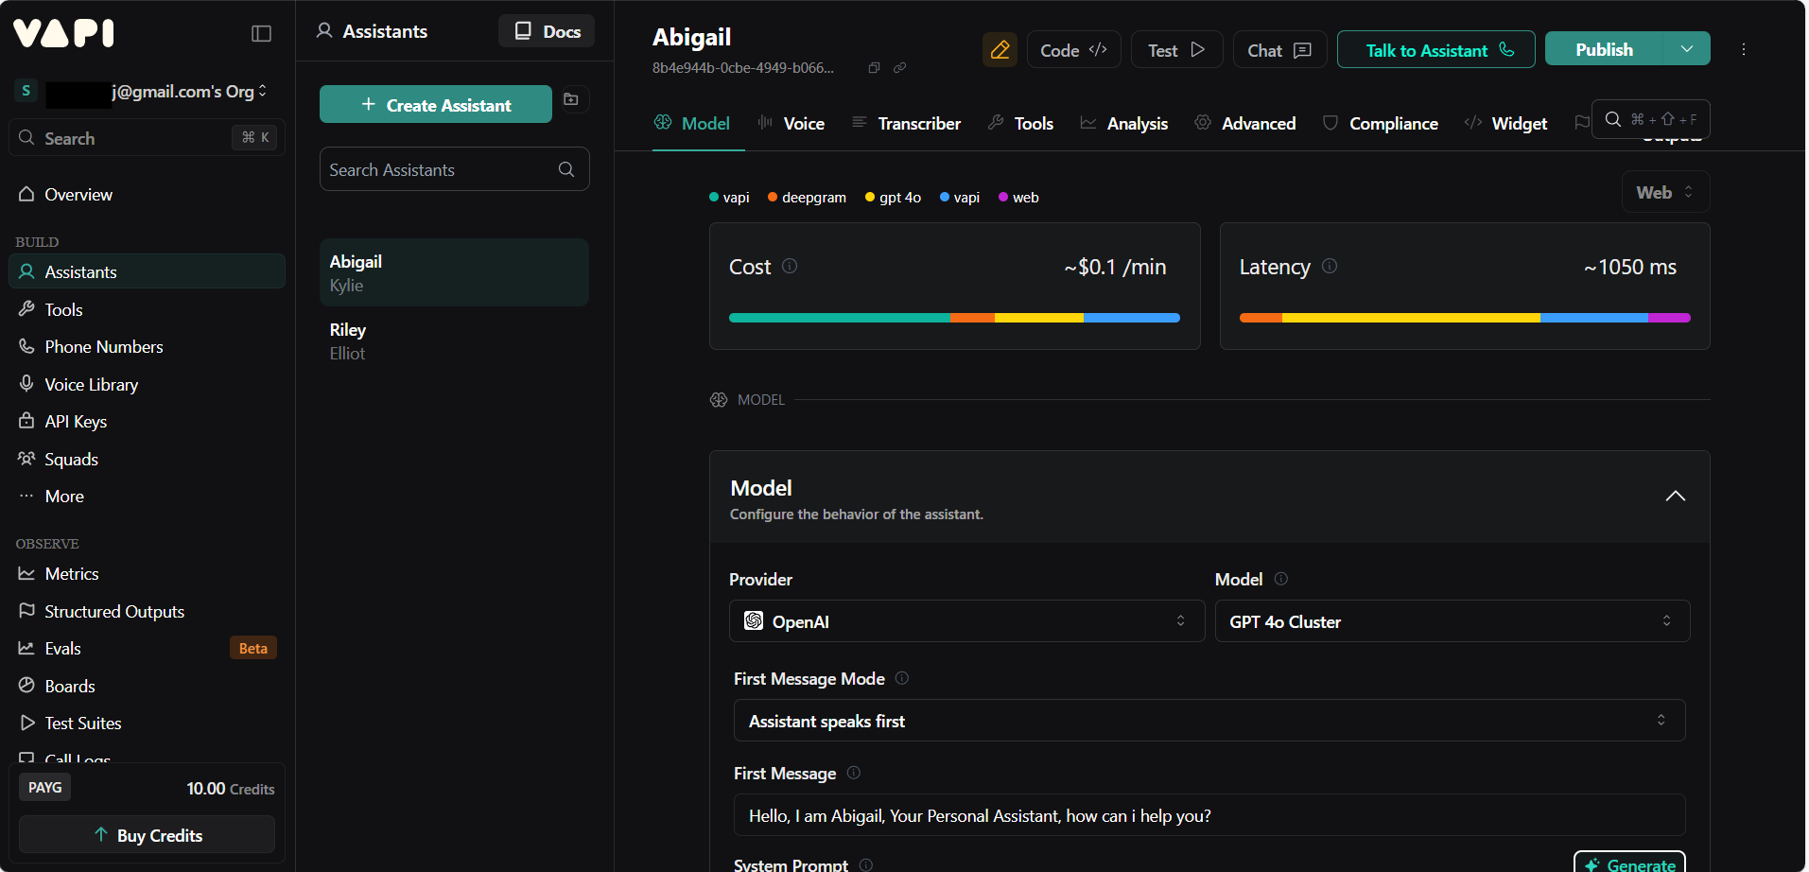The height and width of the screenshot is (872, 1809).
Task: Click the PAYG plan badge
Action: click(44, 787)
